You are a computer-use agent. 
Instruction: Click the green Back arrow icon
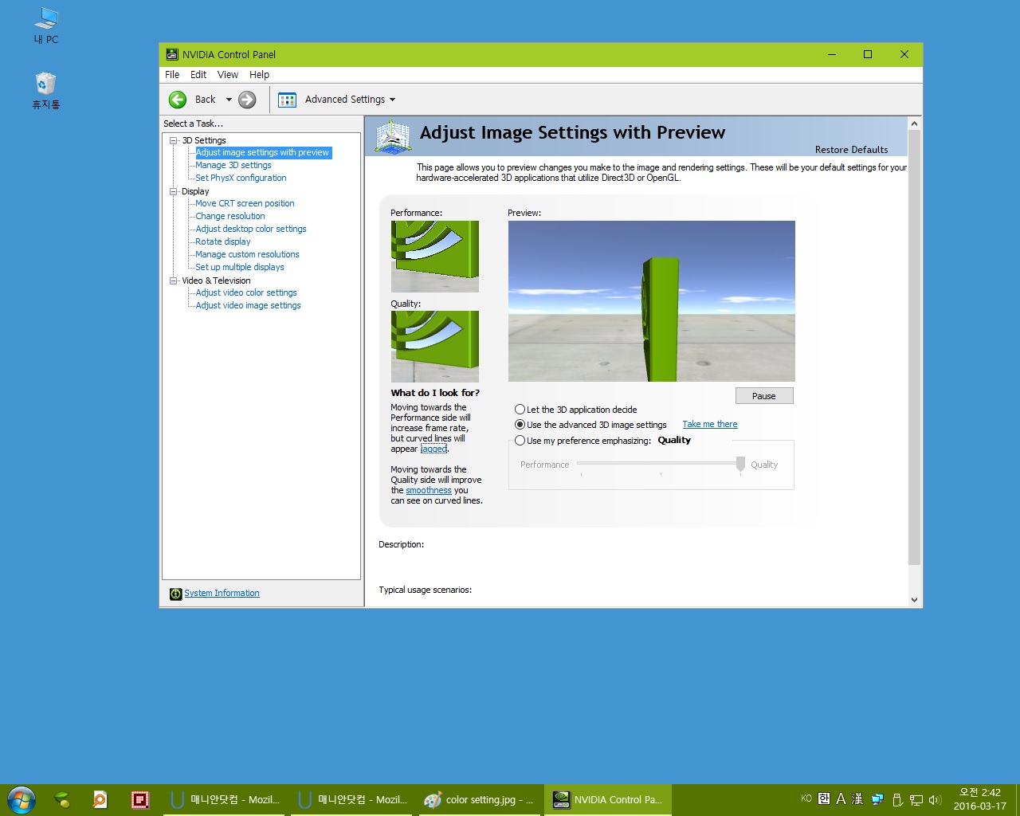[x=178, y=100]
